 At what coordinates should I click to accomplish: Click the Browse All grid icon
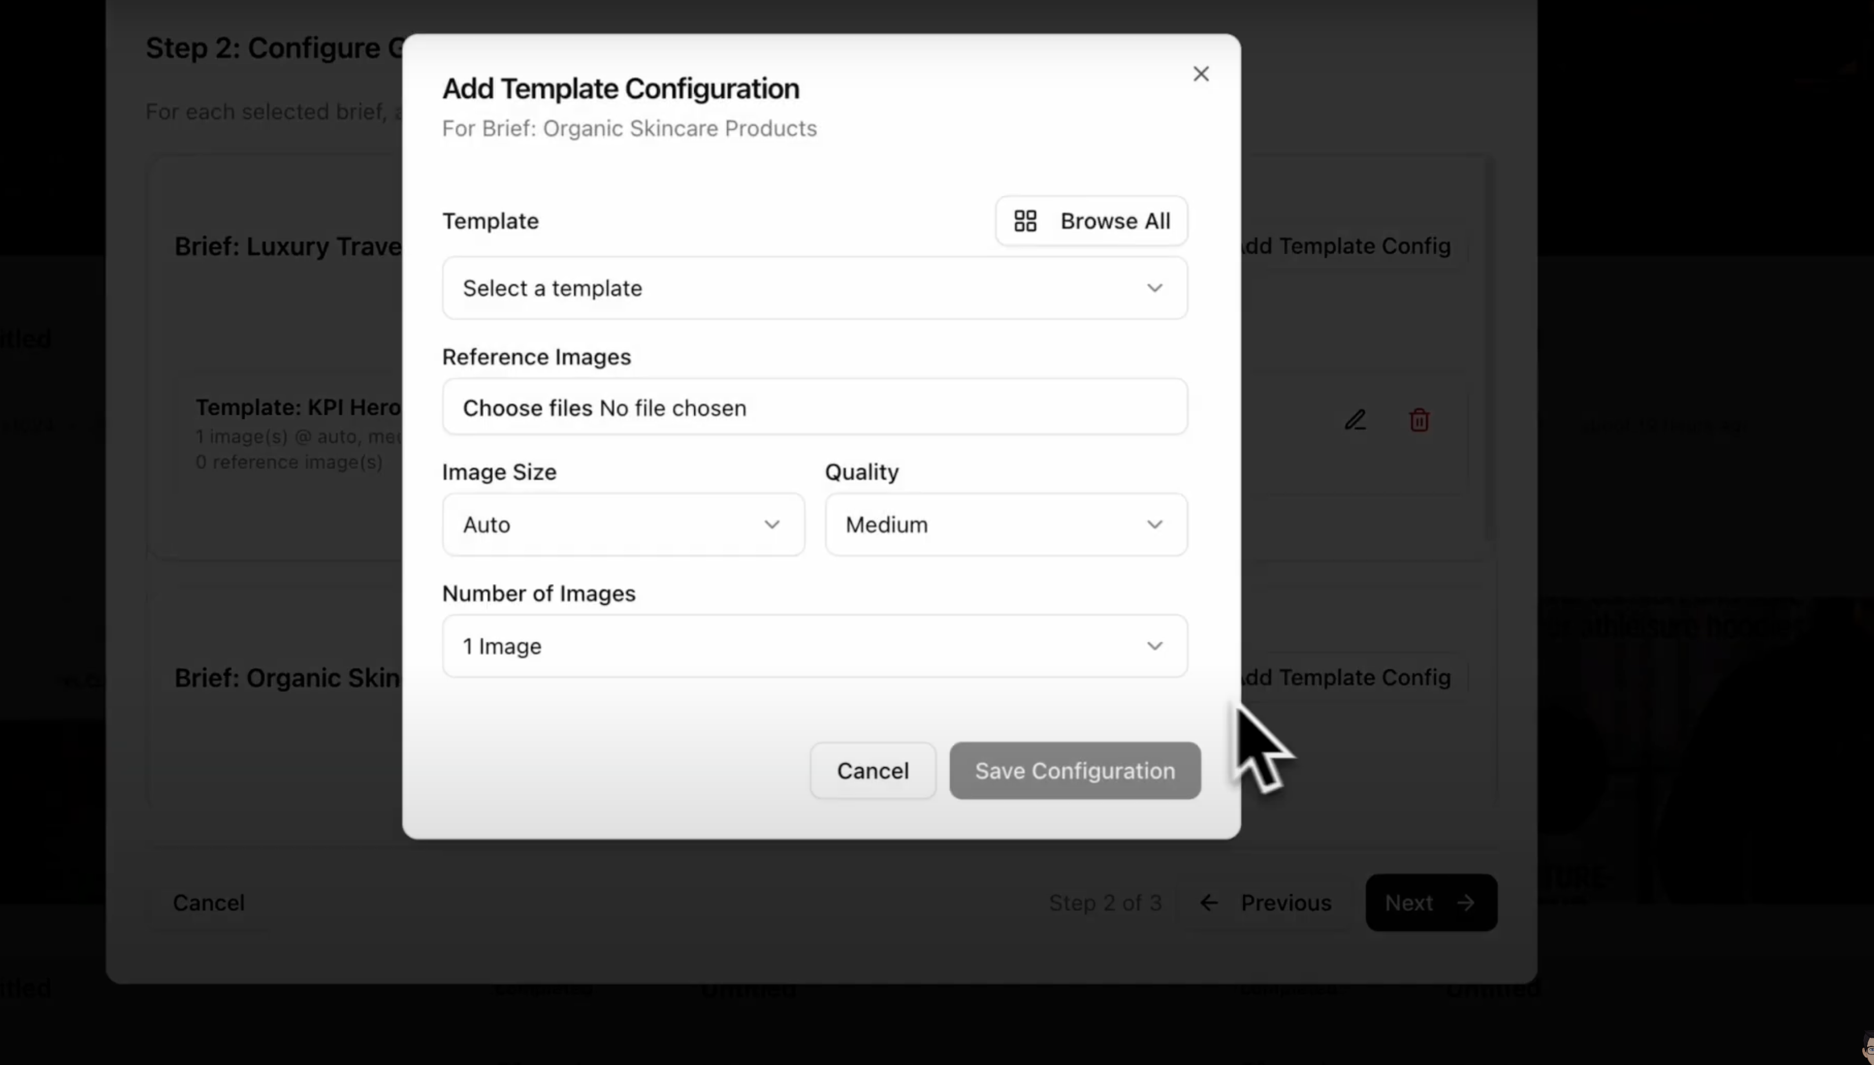pyautogui.click(x=1024, y=221)
